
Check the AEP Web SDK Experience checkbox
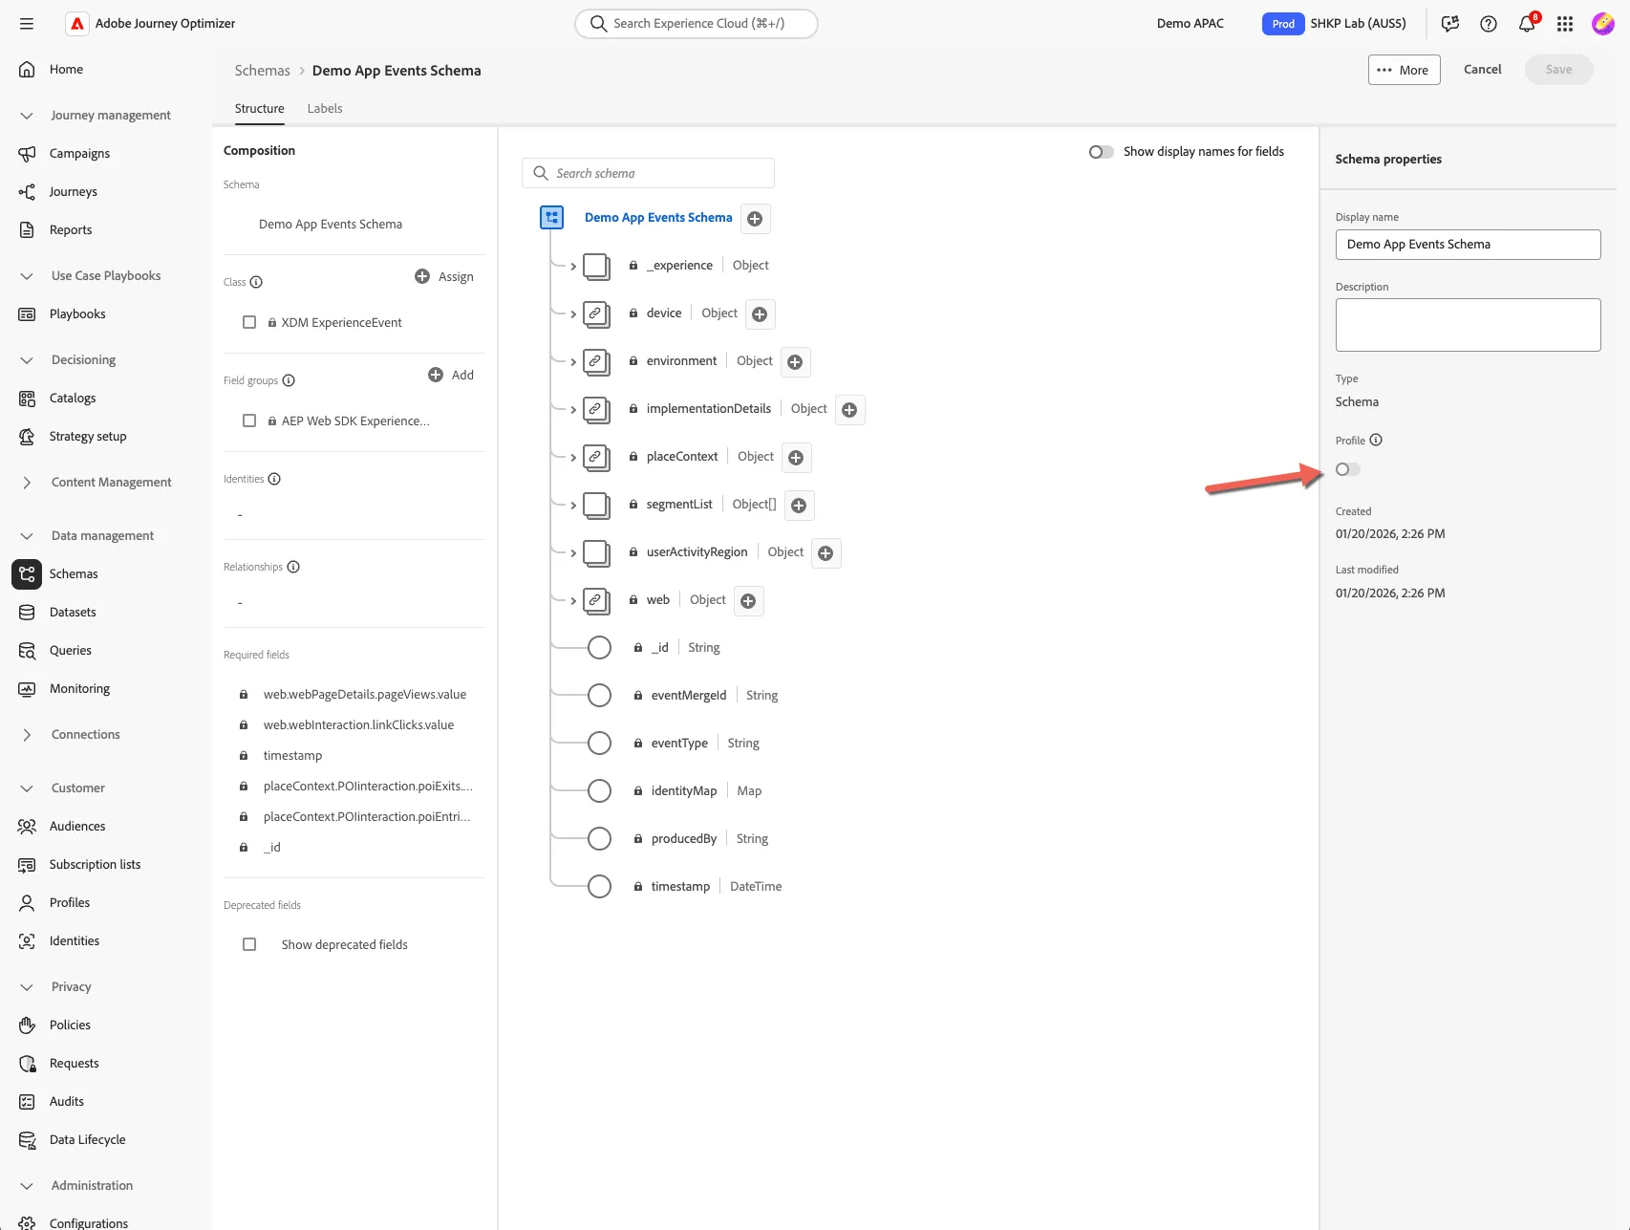[x=249, y=421]
